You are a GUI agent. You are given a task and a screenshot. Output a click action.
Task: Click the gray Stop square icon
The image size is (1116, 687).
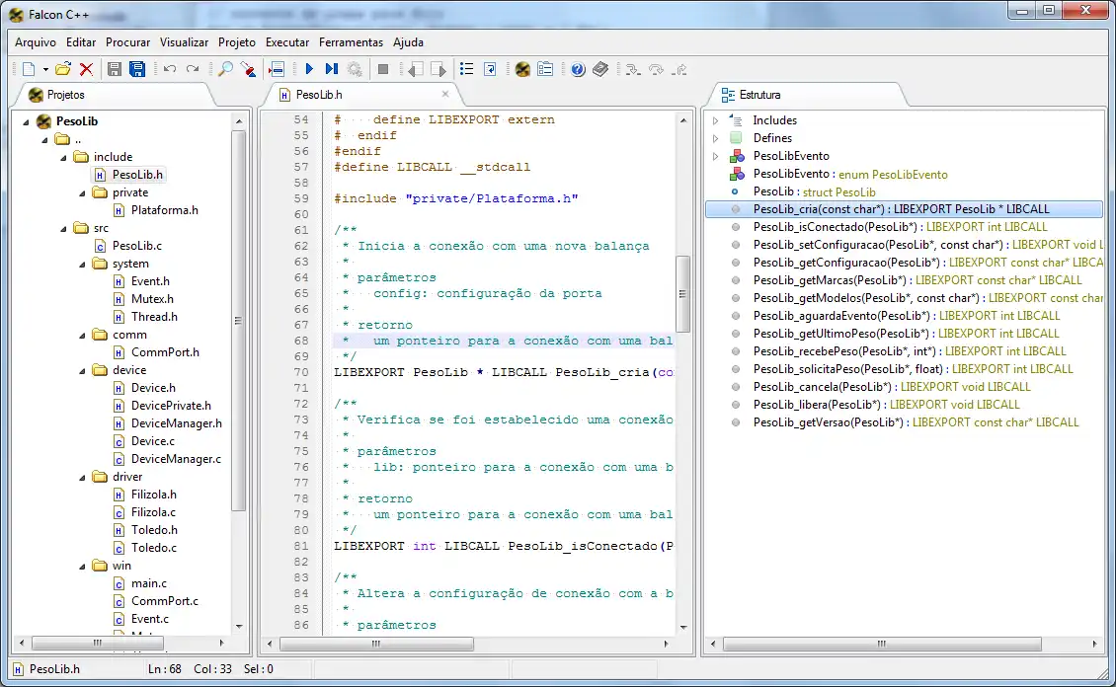tap(383, 69)
